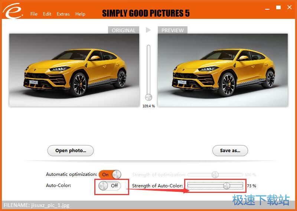Open the Extras menu
This screenshot has height=211, width=297.
click(63, 14)
